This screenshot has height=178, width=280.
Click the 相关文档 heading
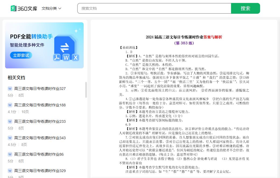(16, 78)
